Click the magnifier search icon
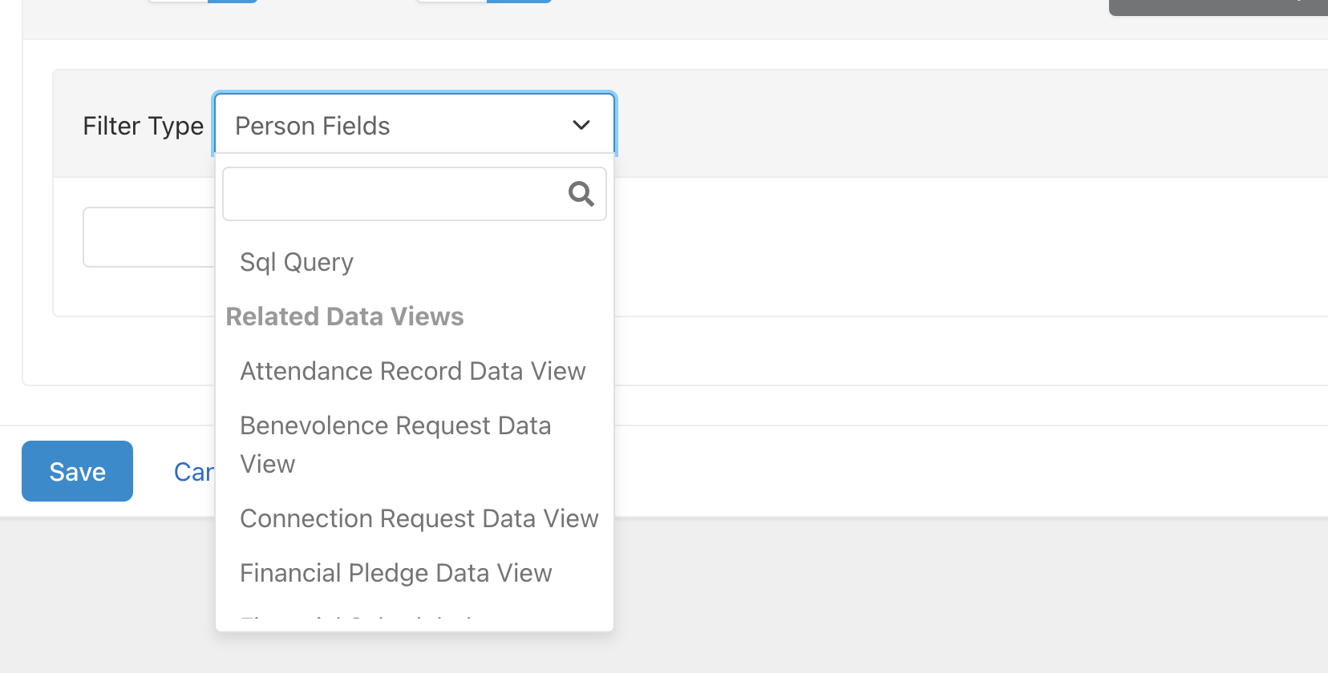Screen dimensions: 1328x673 tap(581, 194)
